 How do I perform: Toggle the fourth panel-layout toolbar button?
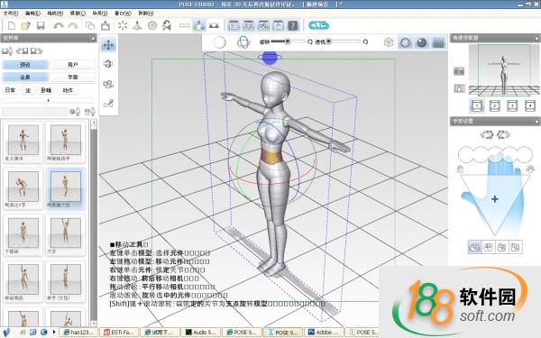(278, 25)
